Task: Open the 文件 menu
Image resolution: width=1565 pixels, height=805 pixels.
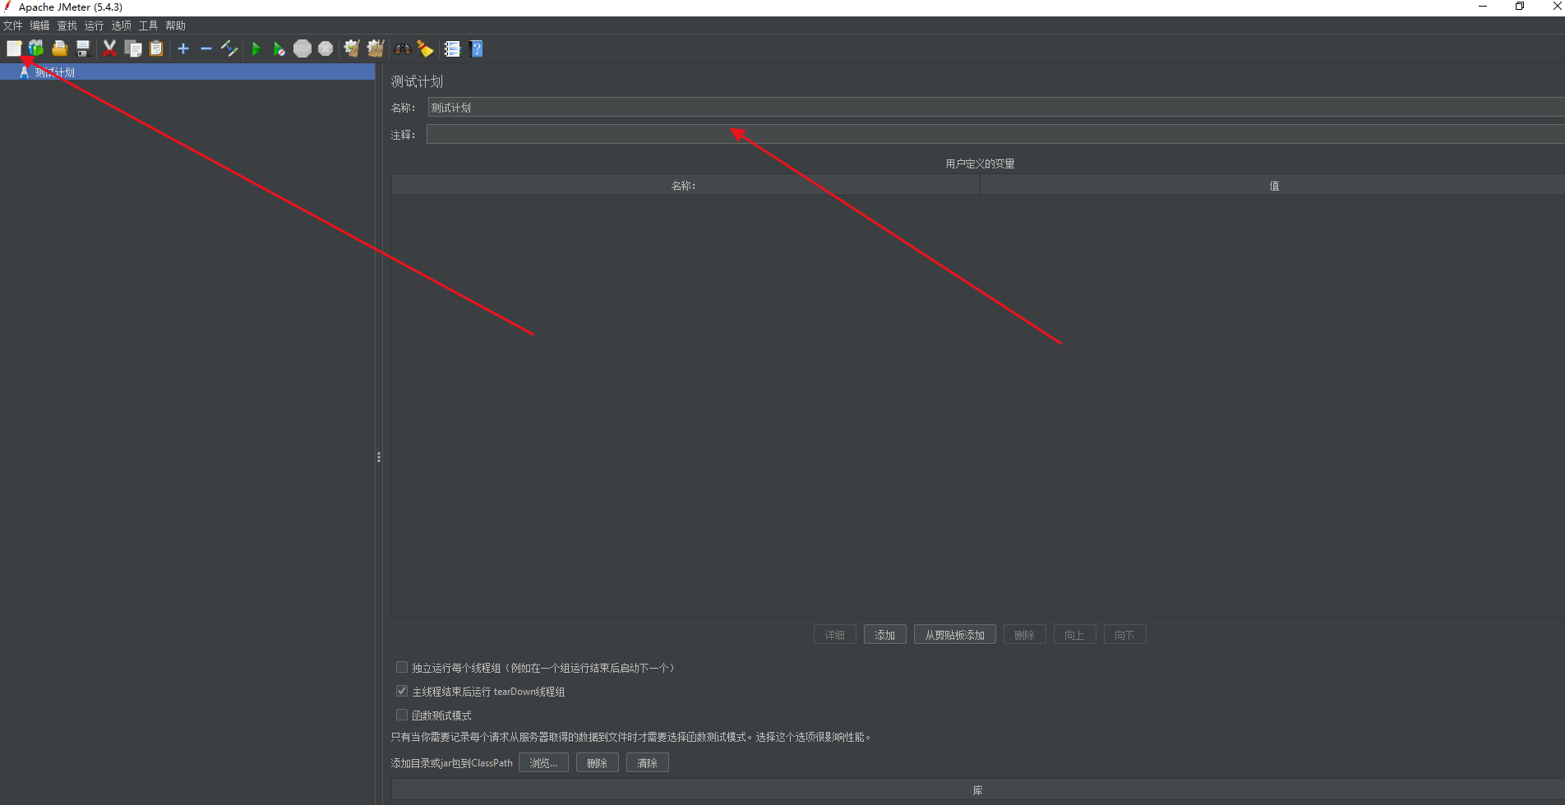Action: coord(12,25)
